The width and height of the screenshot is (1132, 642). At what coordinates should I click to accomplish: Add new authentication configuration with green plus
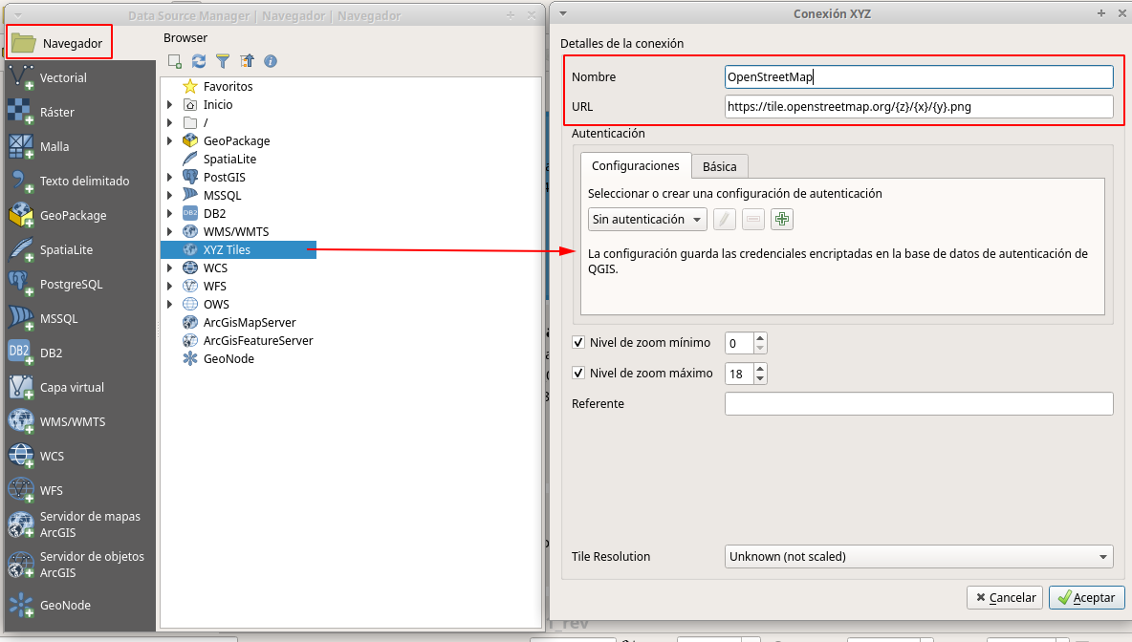pyautogui.click(x=782, y=220)
